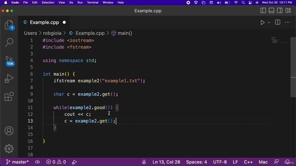The height and width of the screenshot is (166, 296).
Task: Click the volume icon in menu bar
Action: (219, 2)
